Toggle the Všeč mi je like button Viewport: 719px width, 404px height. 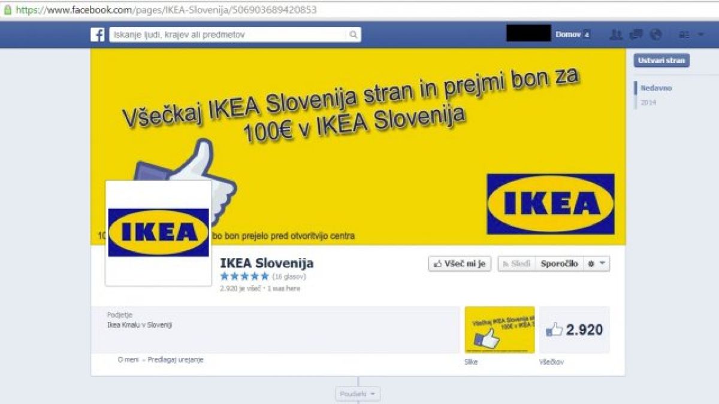tap(460, 264)
